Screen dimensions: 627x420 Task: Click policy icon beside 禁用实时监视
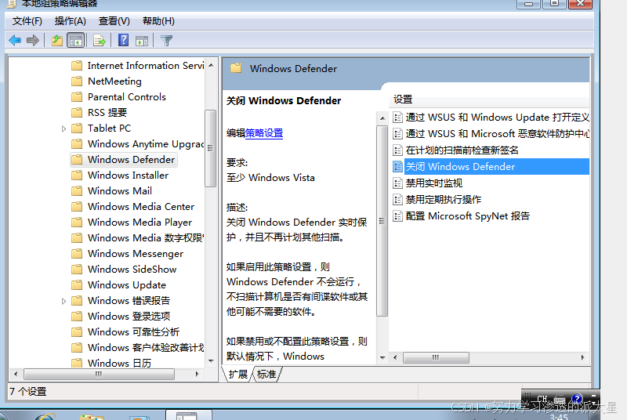pyautogui.click(x=397, y=183)
